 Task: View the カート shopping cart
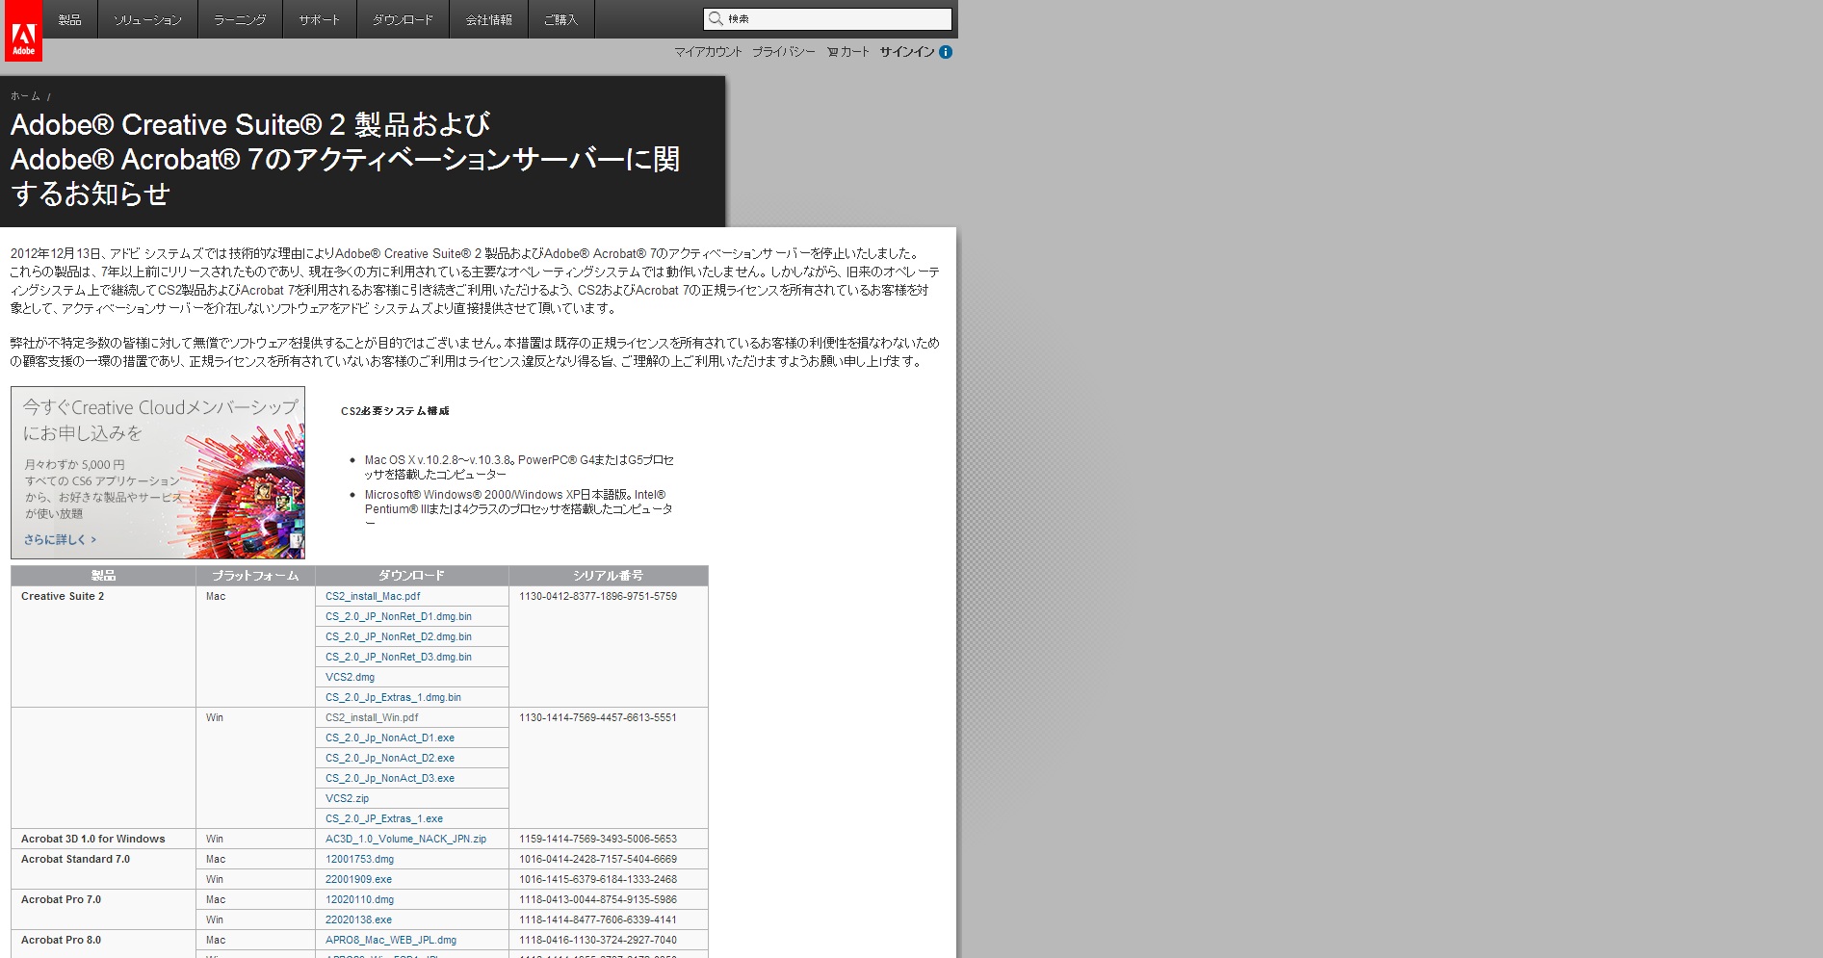click(848, 52)
